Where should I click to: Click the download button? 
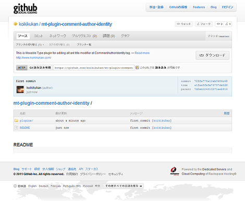tap(213, 55)
